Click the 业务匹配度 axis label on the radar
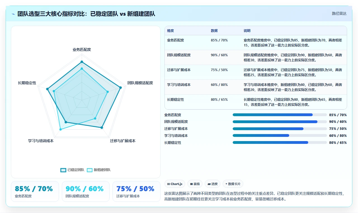Viewport: 358px width, 213px height. 82,50
